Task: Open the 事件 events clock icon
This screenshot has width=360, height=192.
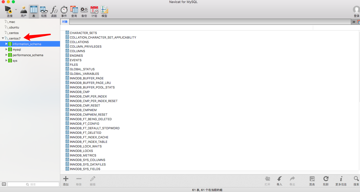Action: [x=64, y=11]
